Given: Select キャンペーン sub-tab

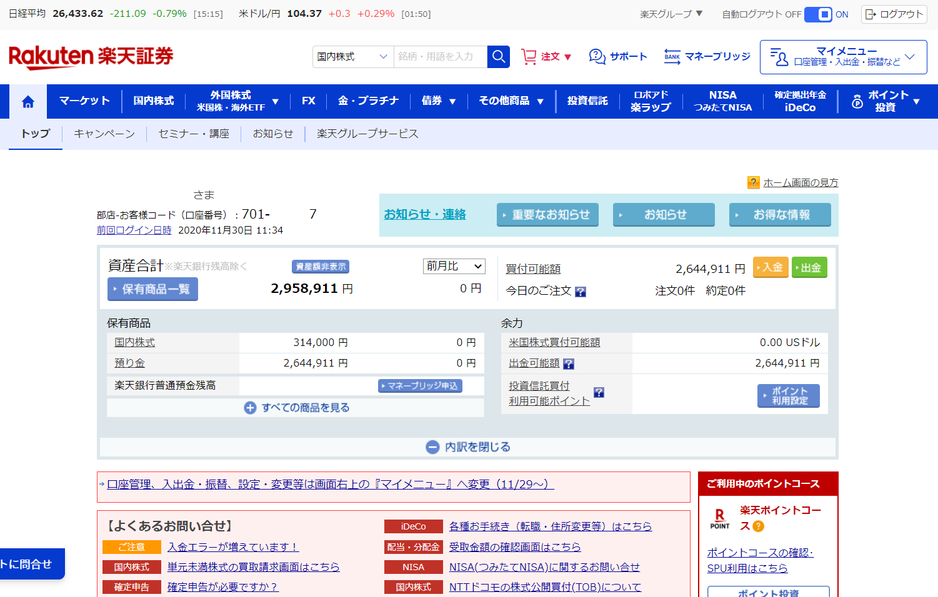Looking at the screenshot, I should click(x=104, y=134).
